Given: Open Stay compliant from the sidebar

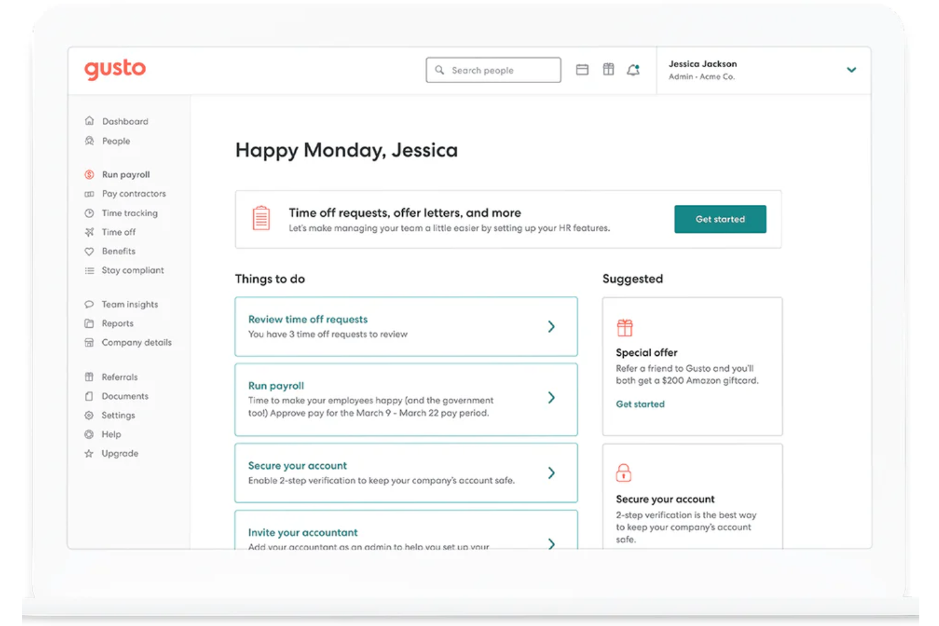Looking at the screenshot, I should pos(133,270).
